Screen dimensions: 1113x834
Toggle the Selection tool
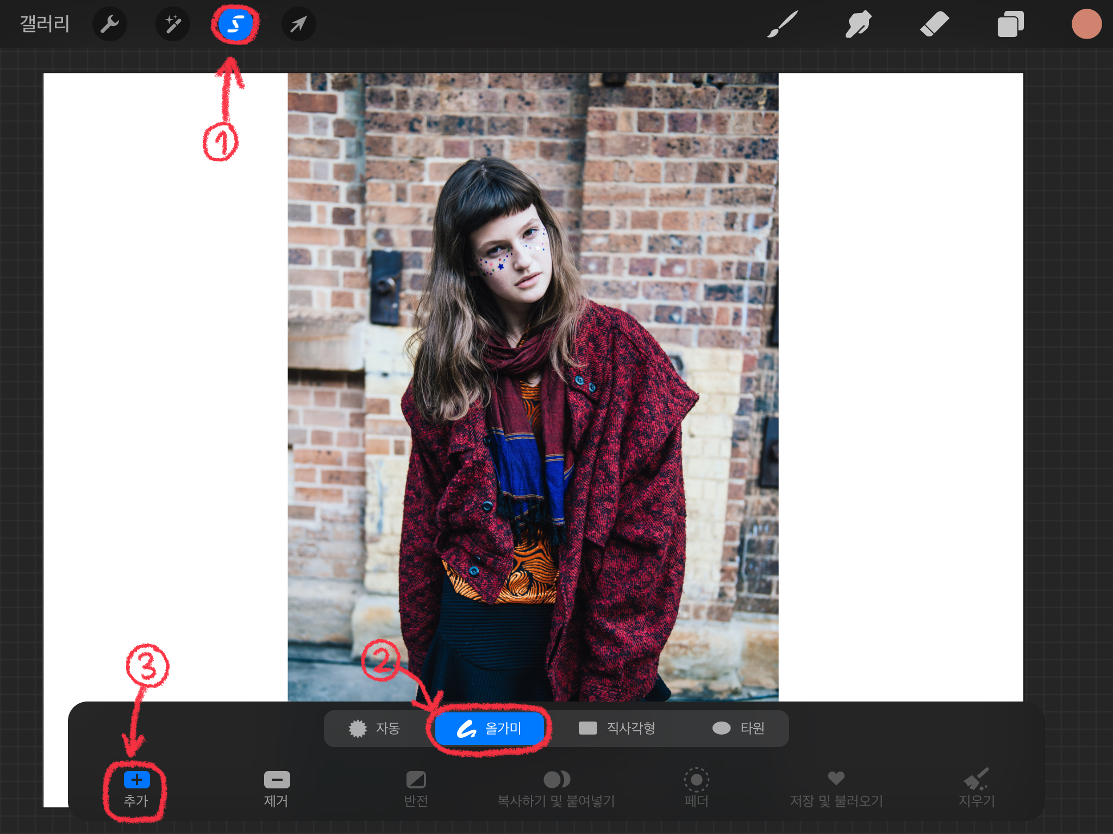235,24
